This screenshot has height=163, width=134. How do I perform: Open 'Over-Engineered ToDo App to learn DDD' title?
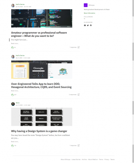pos(41,85)
